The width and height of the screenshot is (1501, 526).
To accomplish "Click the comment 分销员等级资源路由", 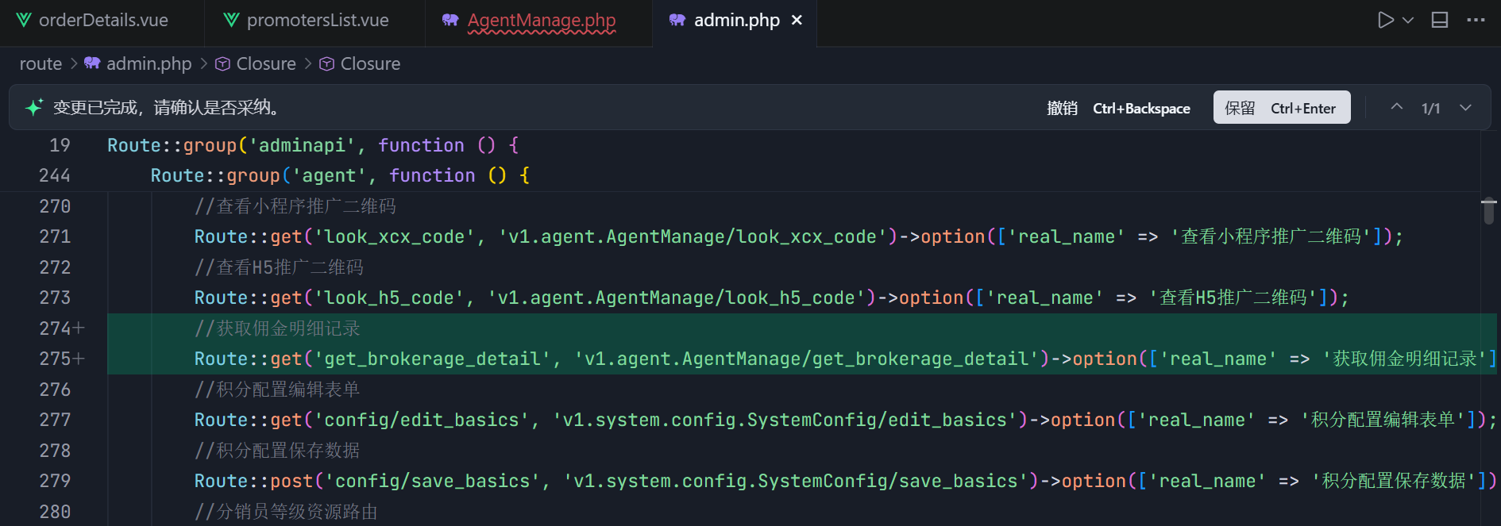I will (x=286, y=512).
